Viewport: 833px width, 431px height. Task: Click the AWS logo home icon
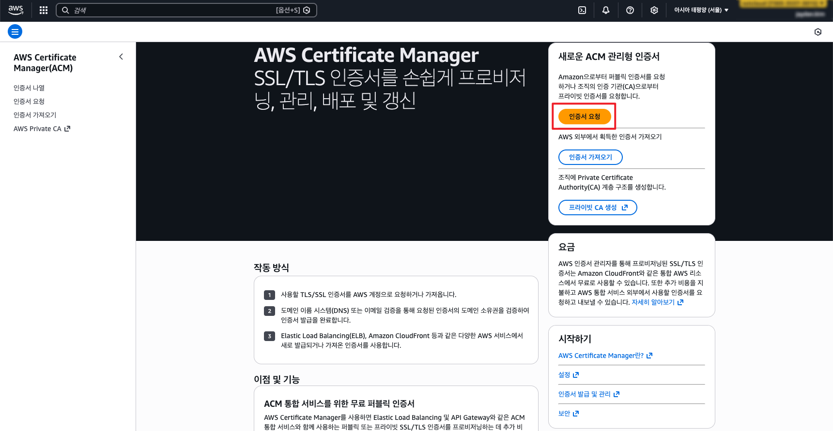tap(15, 10)
